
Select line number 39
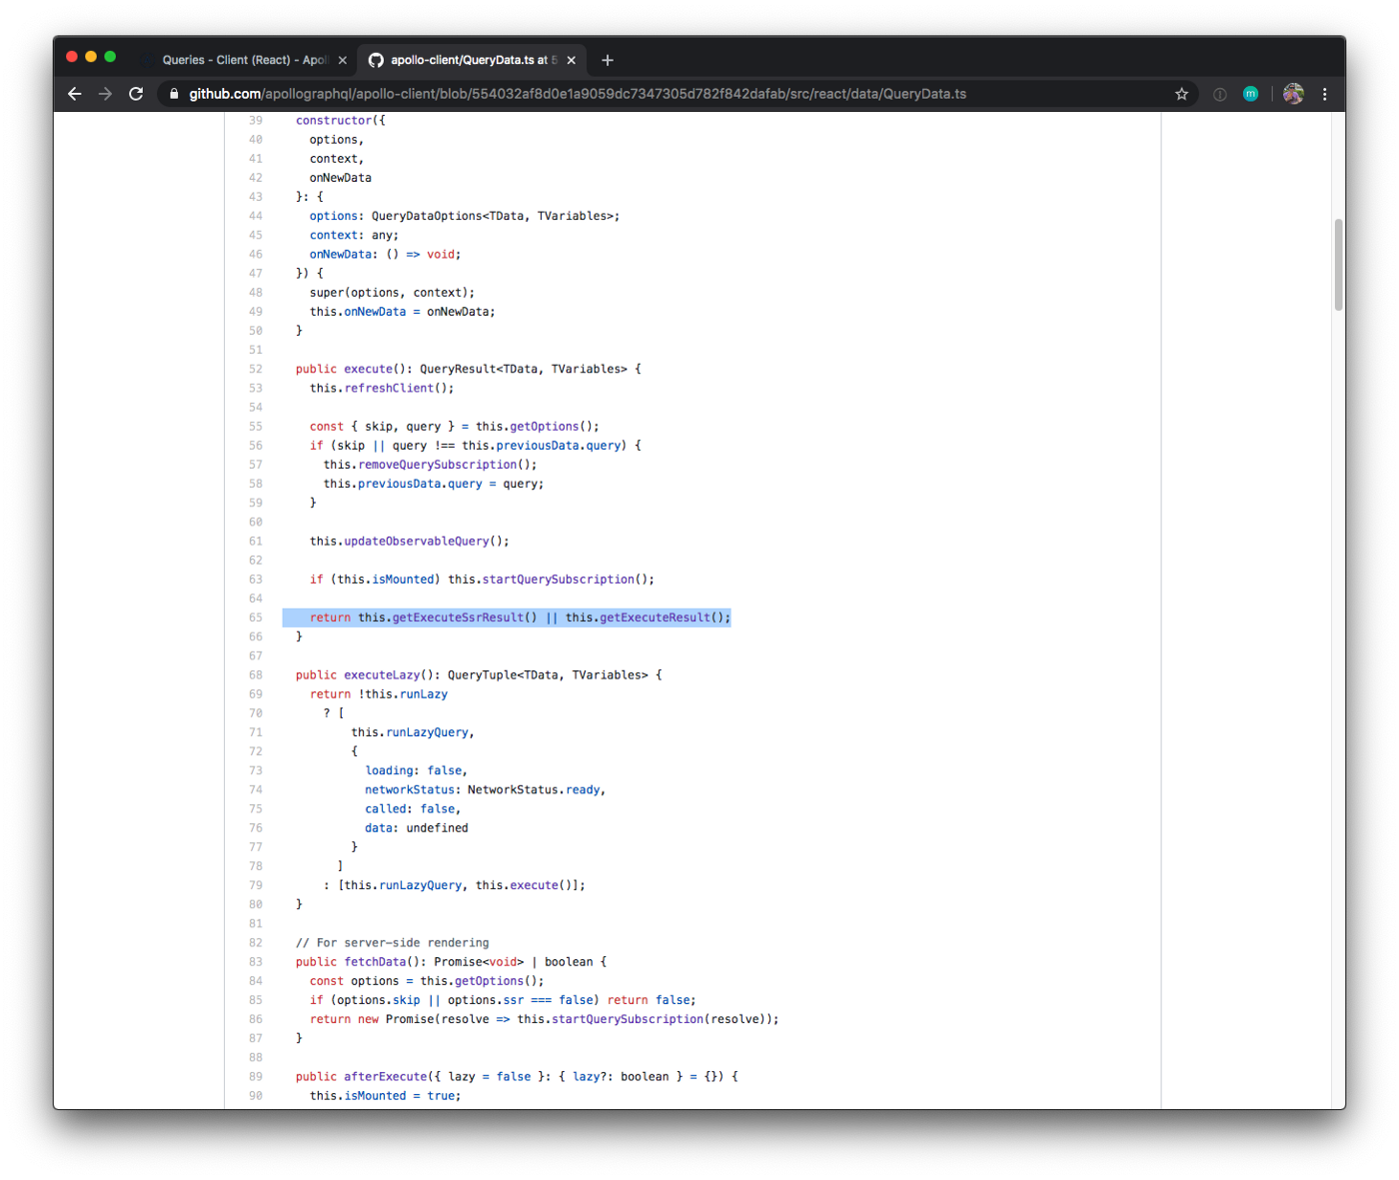256,120
